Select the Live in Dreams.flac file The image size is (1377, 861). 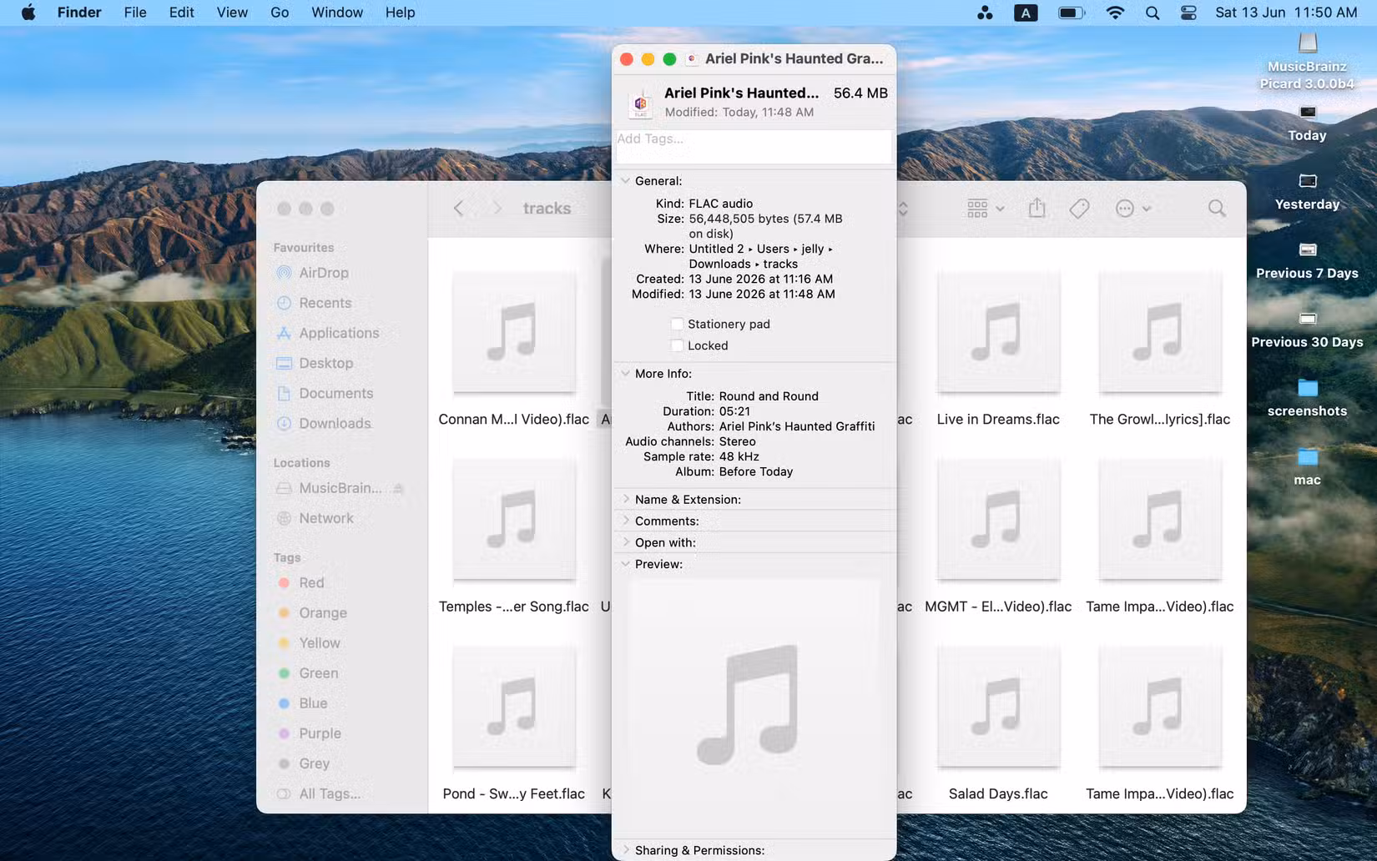coord(998,349)
